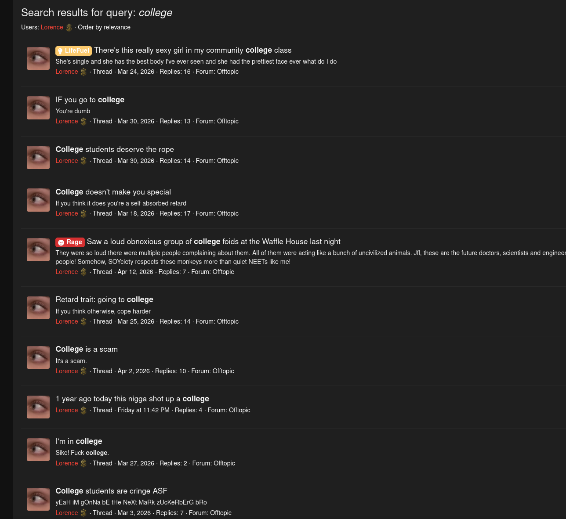Click dollar icon under 'I'm in college' result
Screen dimensions: 566x519
(83, 463)
